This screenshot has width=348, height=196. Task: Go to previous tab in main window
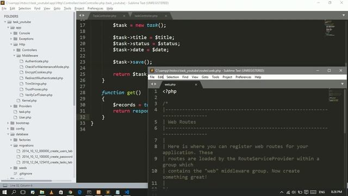tap(80, 15)
